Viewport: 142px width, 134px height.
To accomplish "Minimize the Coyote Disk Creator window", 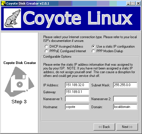I will [x=128, y=3].
